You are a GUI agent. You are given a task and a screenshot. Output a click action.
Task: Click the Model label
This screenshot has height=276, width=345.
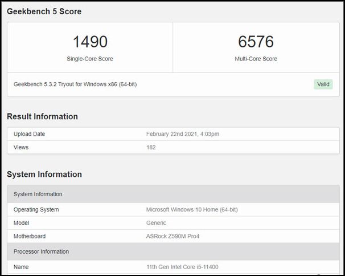(x=21, y=223)
